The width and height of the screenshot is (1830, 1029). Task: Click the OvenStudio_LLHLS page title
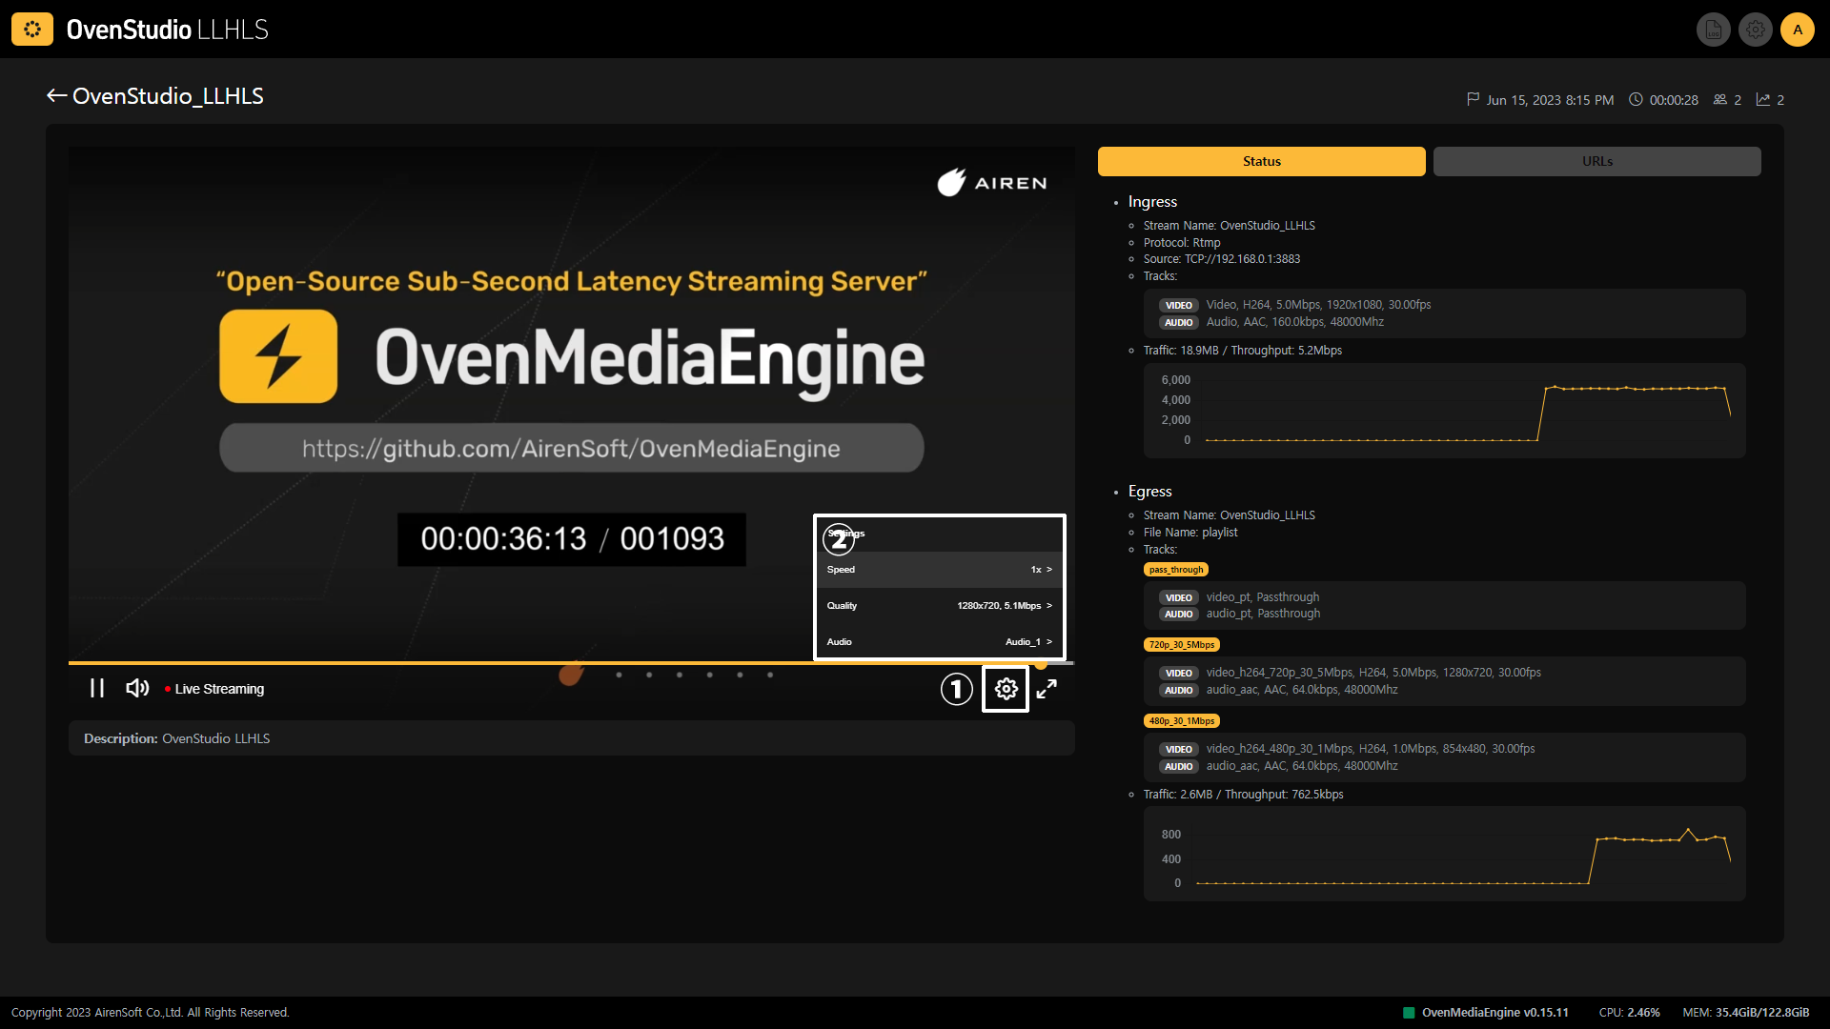[168, 95]
